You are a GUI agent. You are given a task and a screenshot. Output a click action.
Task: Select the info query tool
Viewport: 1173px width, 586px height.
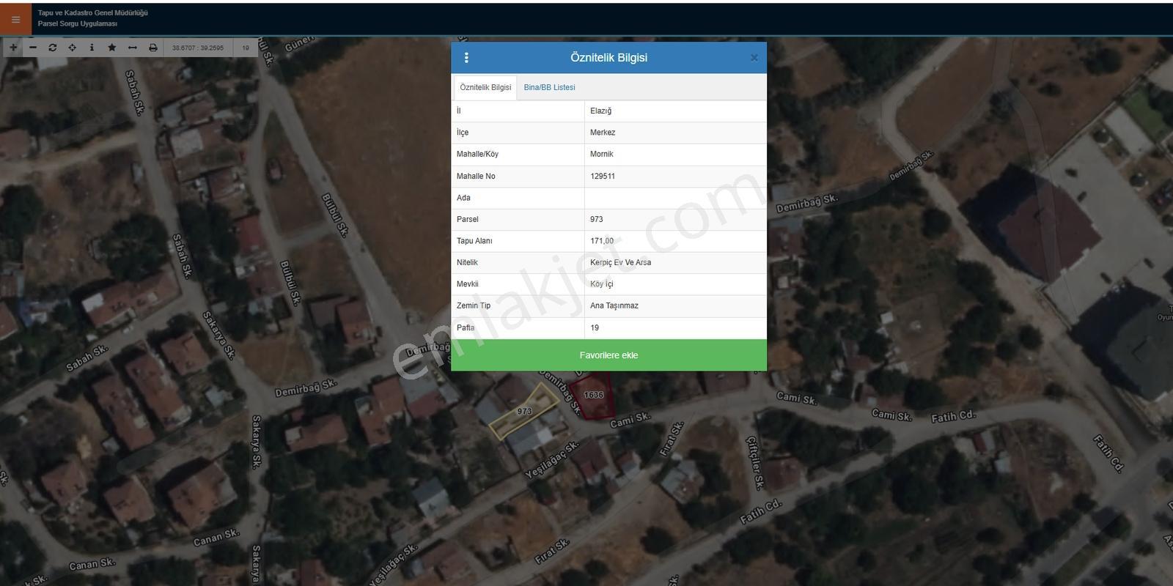tap(92, 48)
